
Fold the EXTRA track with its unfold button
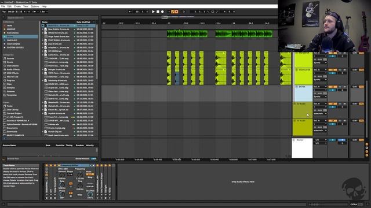(296, 87)
